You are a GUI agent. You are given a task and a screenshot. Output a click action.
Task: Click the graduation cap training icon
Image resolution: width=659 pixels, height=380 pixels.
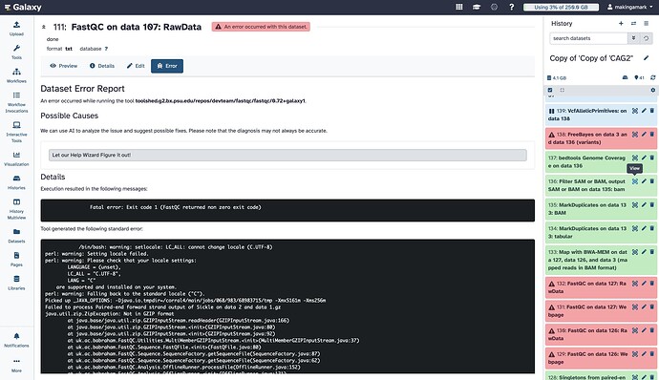[x=477, y=7]
